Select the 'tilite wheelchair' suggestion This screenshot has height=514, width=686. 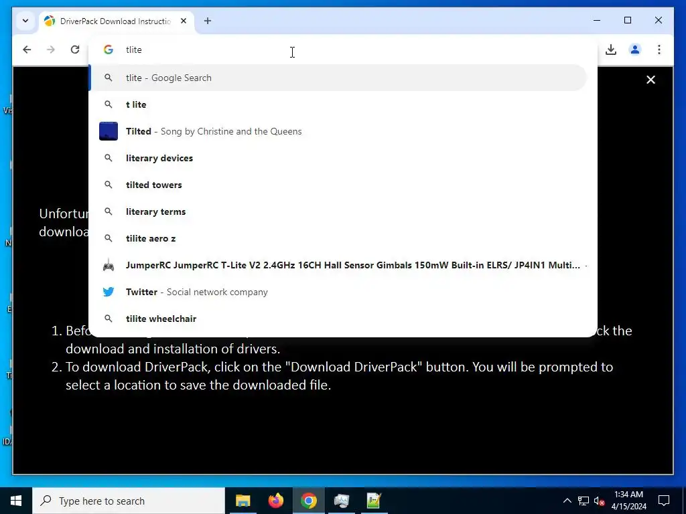point(338,319)
